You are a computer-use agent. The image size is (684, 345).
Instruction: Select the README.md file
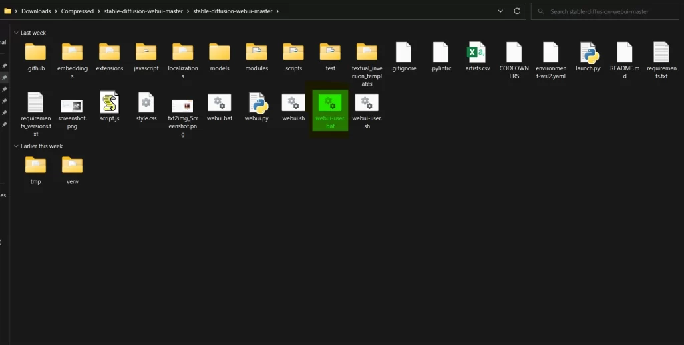point(625,60)
